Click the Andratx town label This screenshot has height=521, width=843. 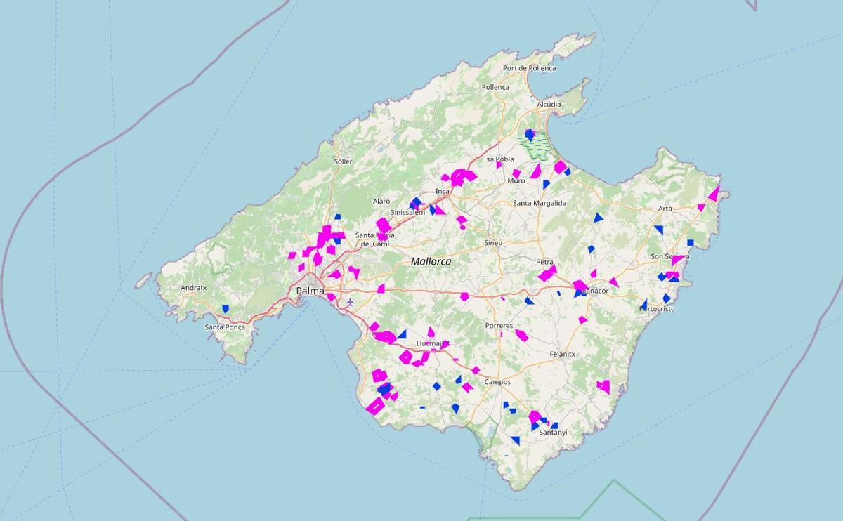pos(194,288)
